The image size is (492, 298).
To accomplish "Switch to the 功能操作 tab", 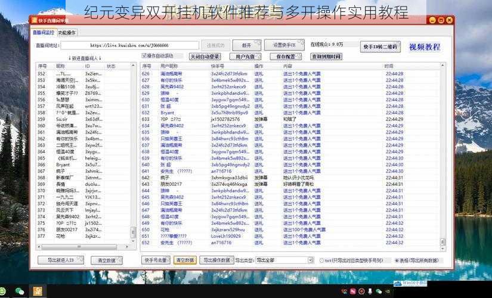I will (67, 33).
